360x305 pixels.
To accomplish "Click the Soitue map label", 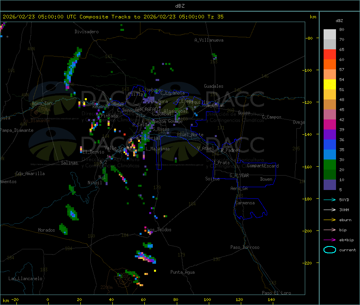I will (x=212, y=179).
